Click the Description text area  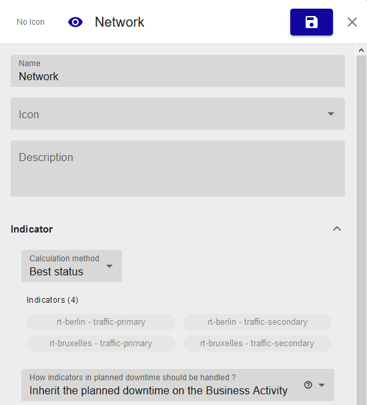(177, 168)
